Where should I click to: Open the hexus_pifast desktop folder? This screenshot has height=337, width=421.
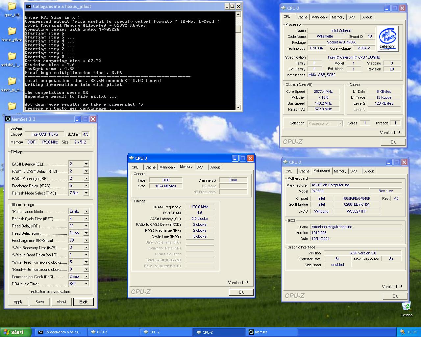click(x=12, y=34)
